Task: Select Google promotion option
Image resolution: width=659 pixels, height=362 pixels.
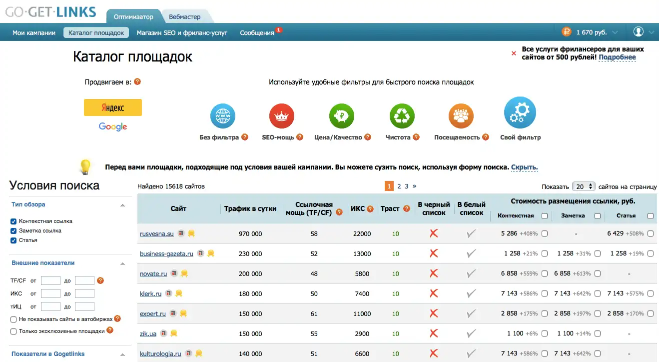Action: click(x=113, y=126)
